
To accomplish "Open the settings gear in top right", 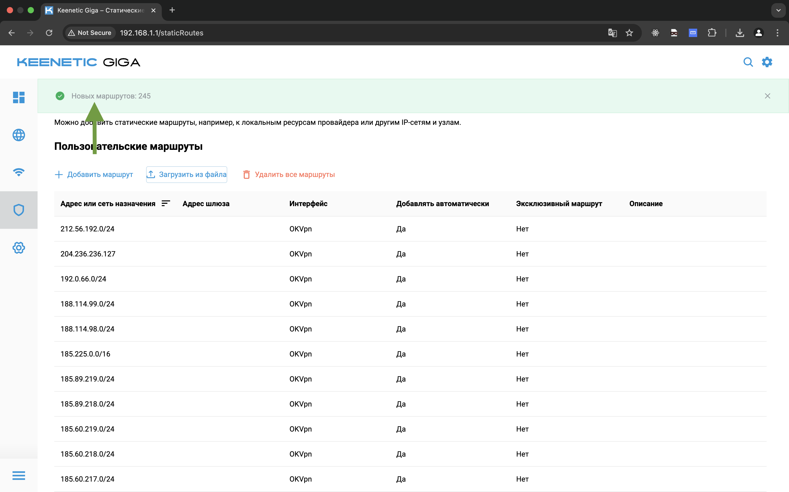I will click(767, 62).
